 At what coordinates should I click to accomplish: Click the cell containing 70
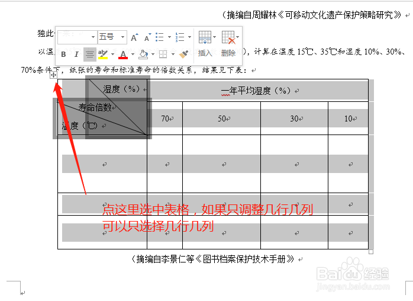coord(165,119)
